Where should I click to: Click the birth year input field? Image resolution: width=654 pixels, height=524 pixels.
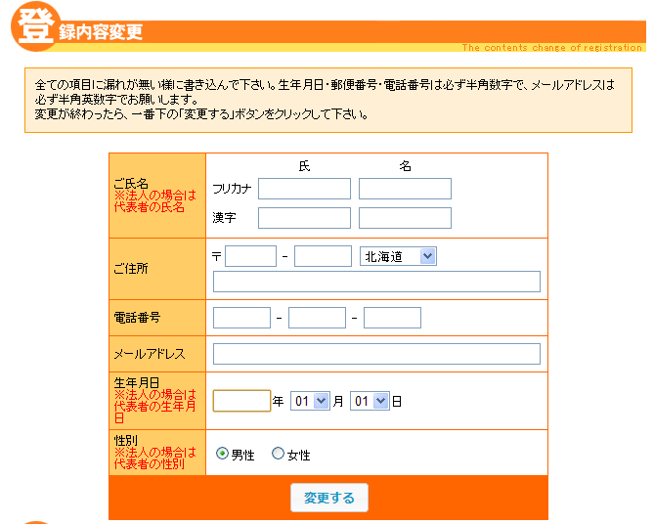241,401
